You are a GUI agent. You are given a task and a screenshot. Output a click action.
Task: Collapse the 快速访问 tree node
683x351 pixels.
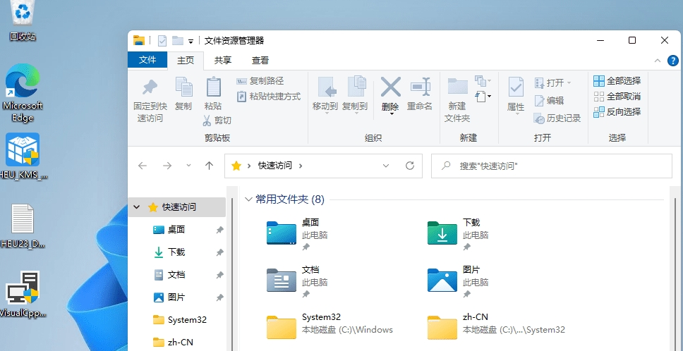[x=137, y=207]
